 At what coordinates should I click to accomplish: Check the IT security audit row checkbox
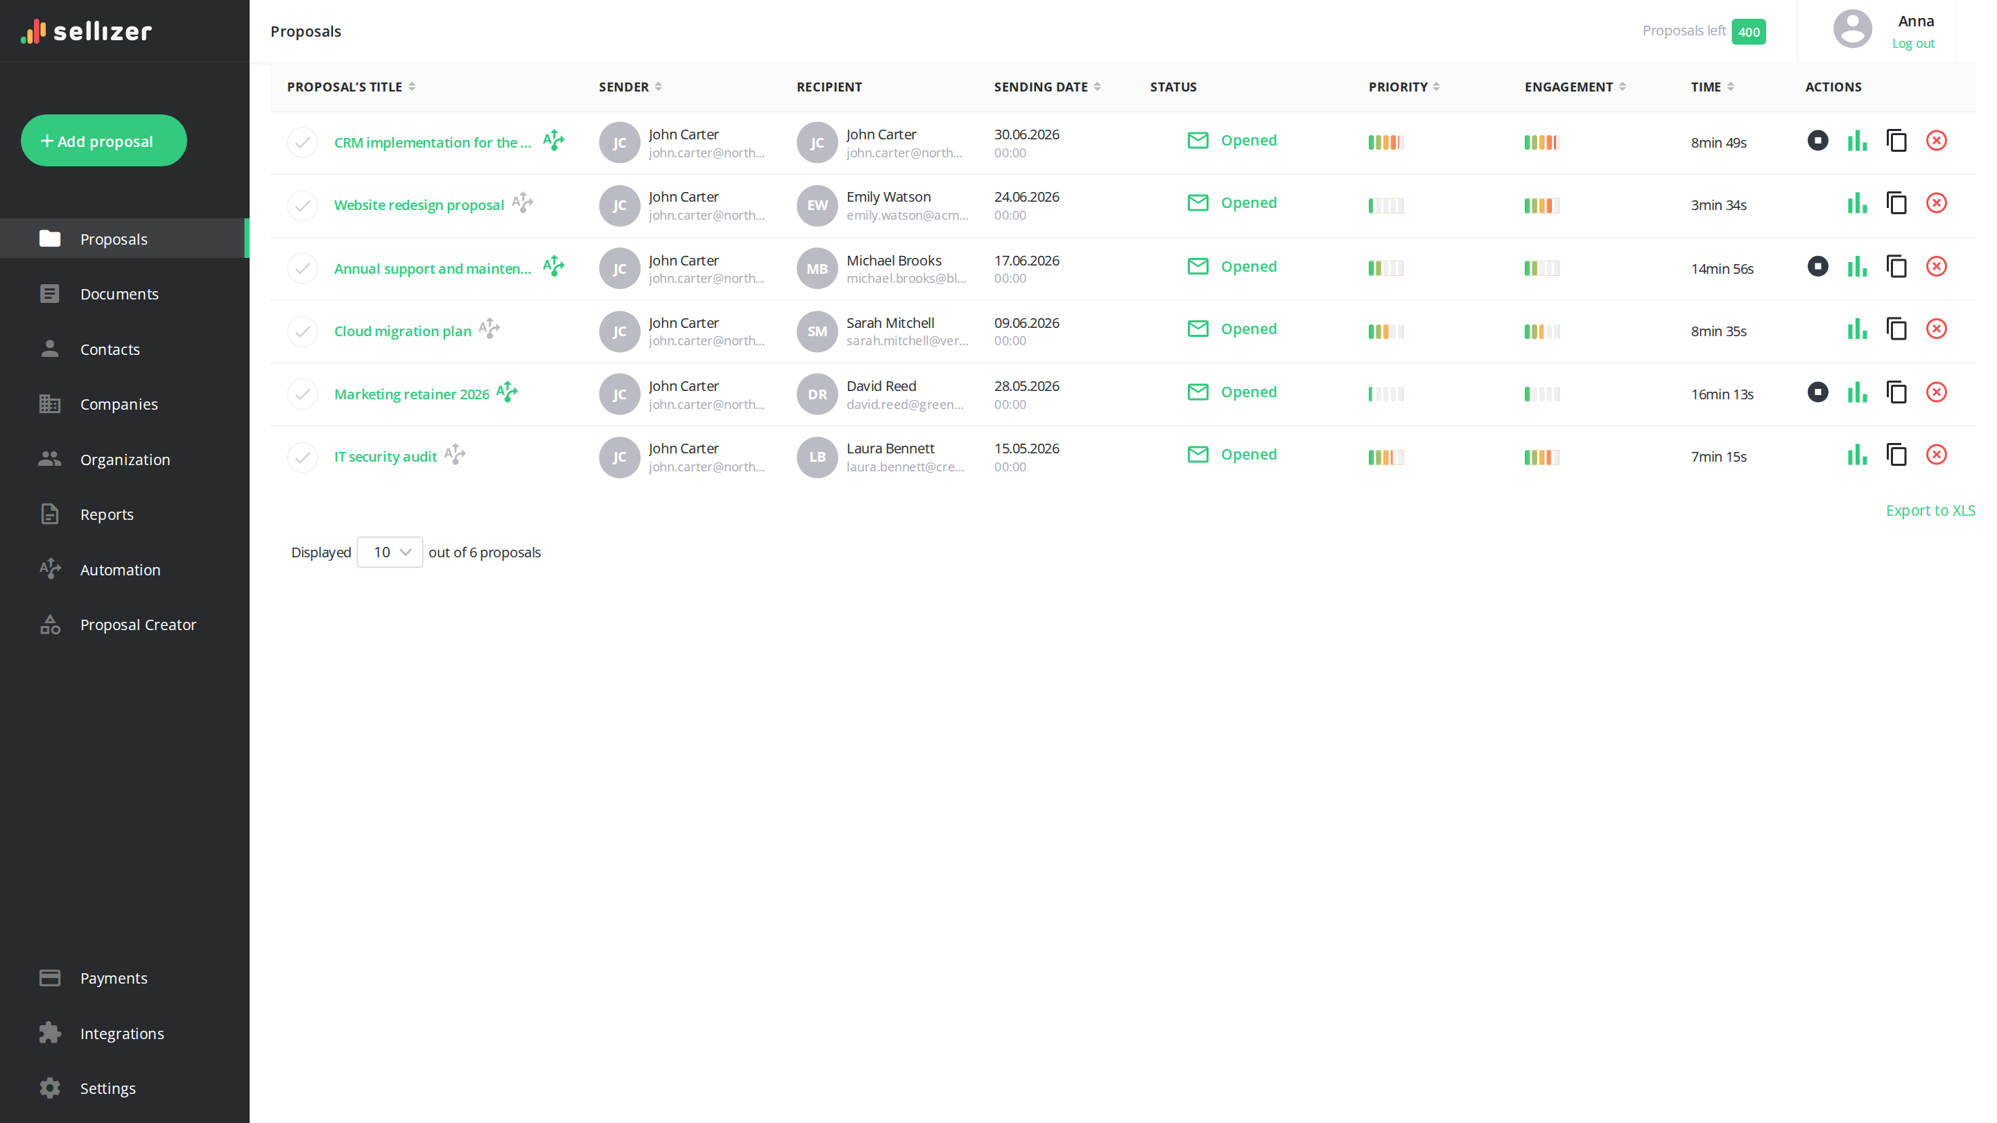pyautogui.click(x=302, y=458)
